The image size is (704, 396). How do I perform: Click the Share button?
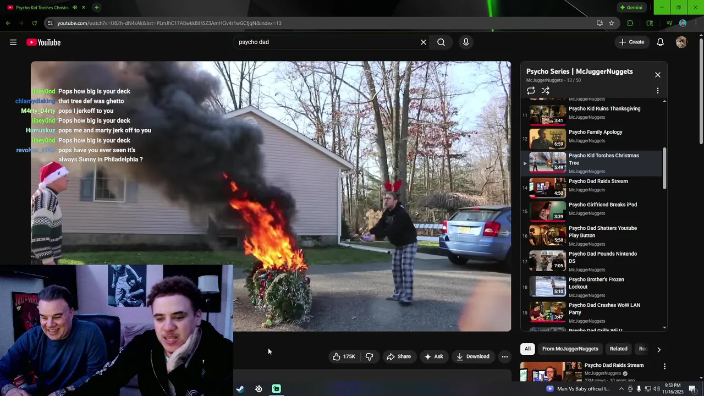point(399,356)
